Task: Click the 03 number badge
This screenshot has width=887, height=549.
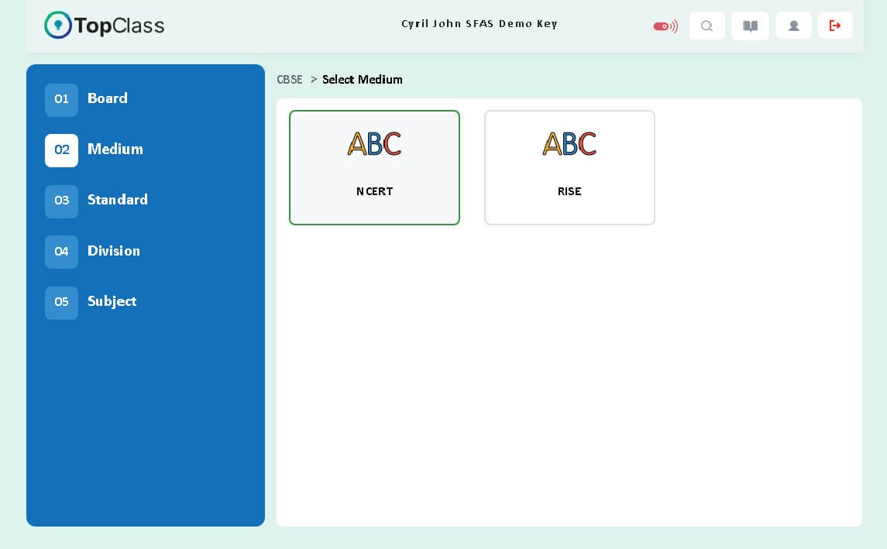Action: [62, 201]
